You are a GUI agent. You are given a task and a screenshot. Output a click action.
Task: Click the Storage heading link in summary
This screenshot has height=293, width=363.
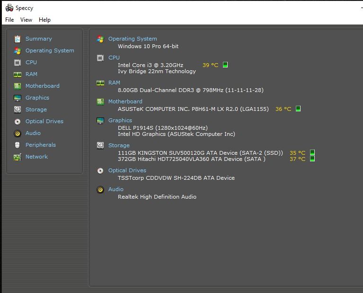[119, 145]
